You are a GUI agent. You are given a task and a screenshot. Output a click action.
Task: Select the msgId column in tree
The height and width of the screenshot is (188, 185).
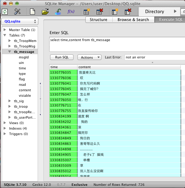24,57
